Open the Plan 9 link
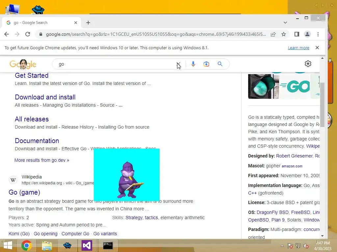Viewport: 337px width, 252px height. 278,220
